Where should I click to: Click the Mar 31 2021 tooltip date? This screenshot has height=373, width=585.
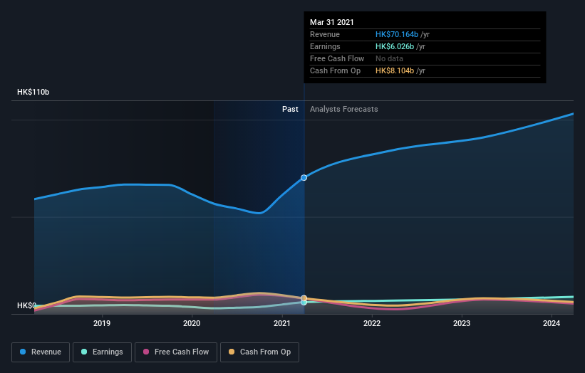pos(331,22)
